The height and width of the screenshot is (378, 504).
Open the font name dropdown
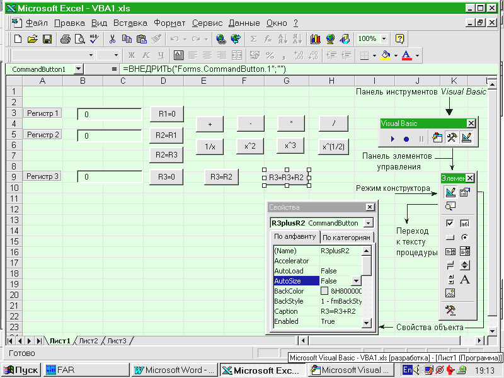click(91, 55)
